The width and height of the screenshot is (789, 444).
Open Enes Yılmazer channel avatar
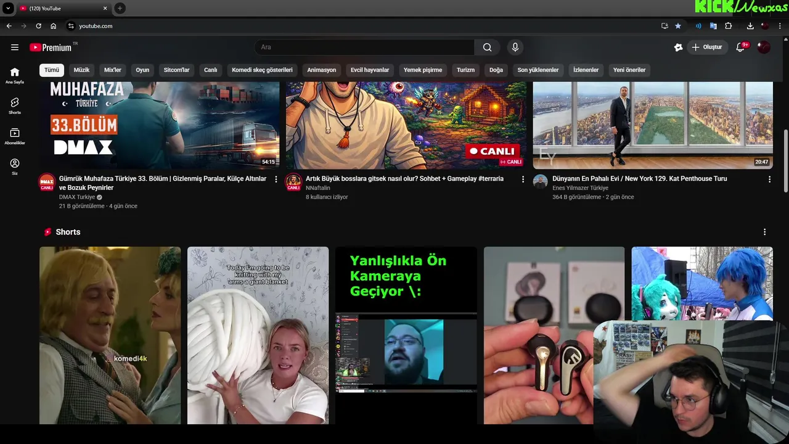(541, 182)
